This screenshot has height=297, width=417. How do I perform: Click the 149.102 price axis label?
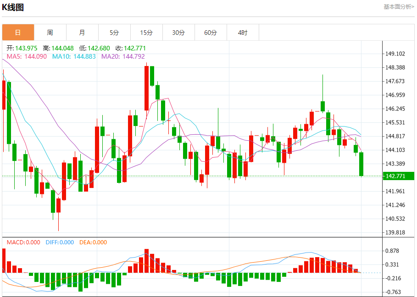coord(395,54)
